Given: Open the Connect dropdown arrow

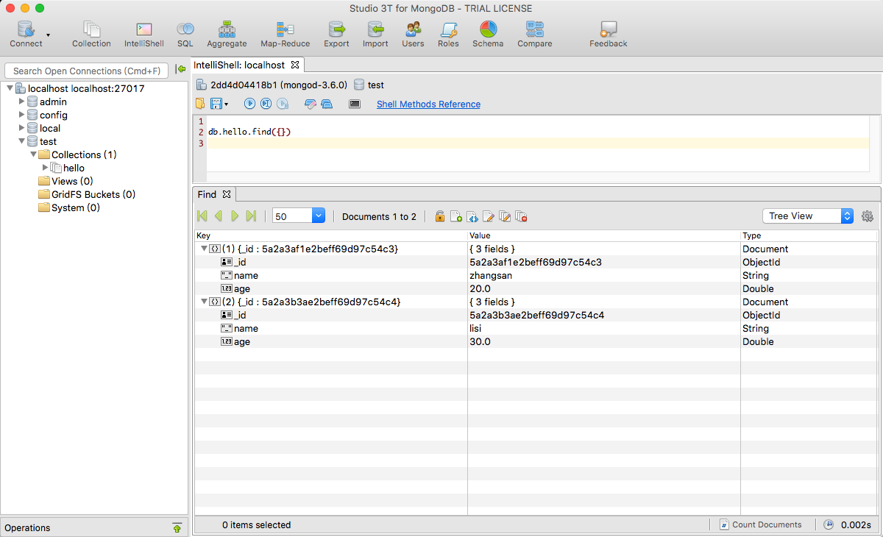Looking at the screenshot, I should (49, 35).
